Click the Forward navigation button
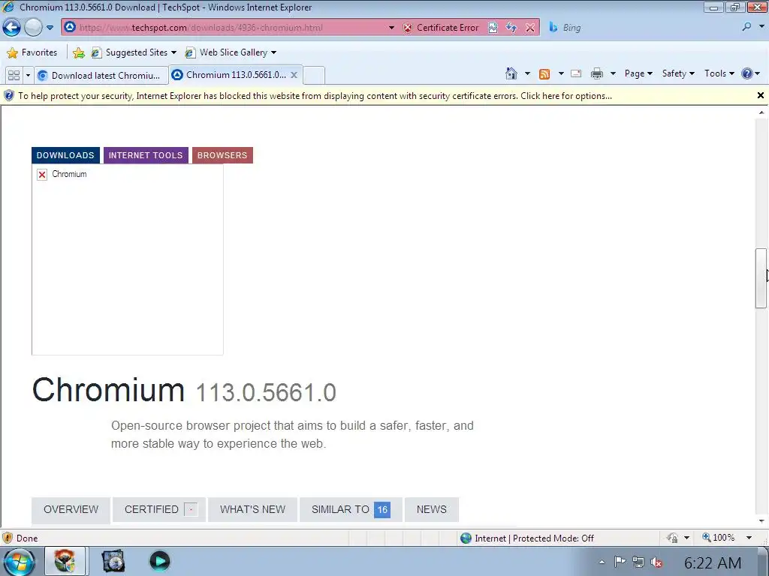The image size is (769, 576). pyautogui.click(x=33, y=28)
